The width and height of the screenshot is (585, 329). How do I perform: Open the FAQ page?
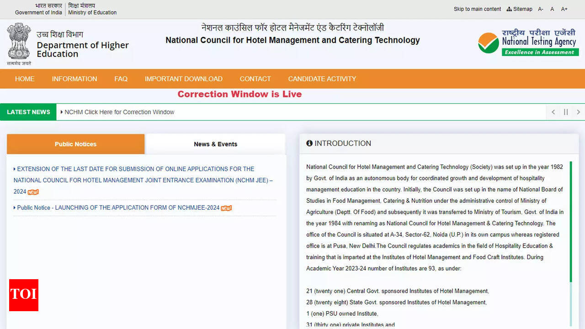pos(121,79)
